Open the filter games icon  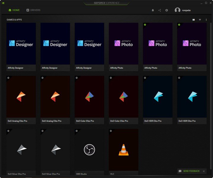pos(200,20)
